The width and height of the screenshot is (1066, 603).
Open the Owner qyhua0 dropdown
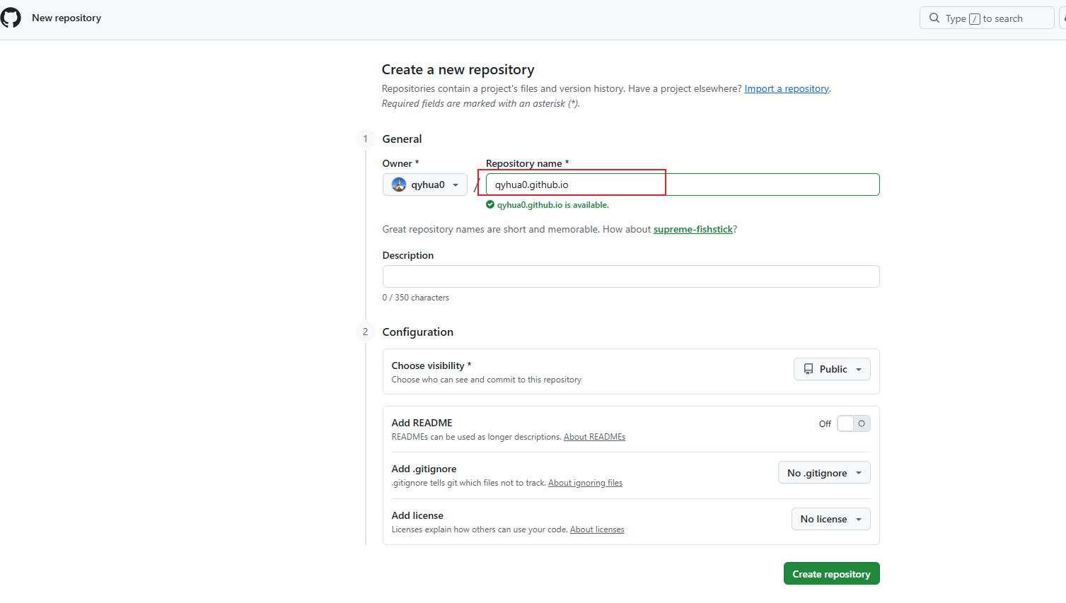pyautogui.click(x=425, y=185)
